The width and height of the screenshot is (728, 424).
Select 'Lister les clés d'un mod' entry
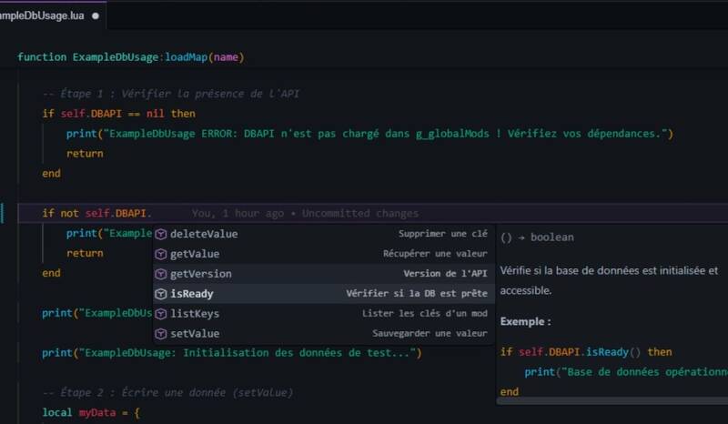tap(426, 314)
